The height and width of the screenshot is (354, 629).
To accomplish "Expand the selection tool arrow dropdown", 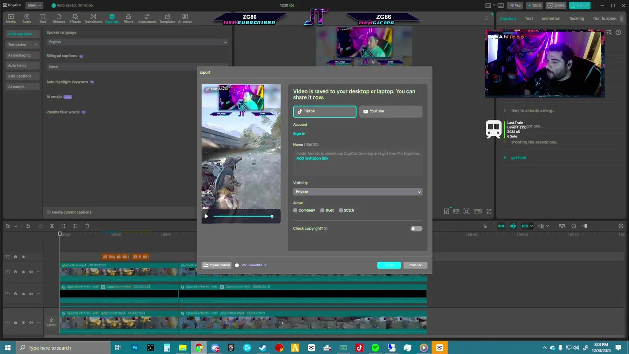I will click(x=16, y=226).
